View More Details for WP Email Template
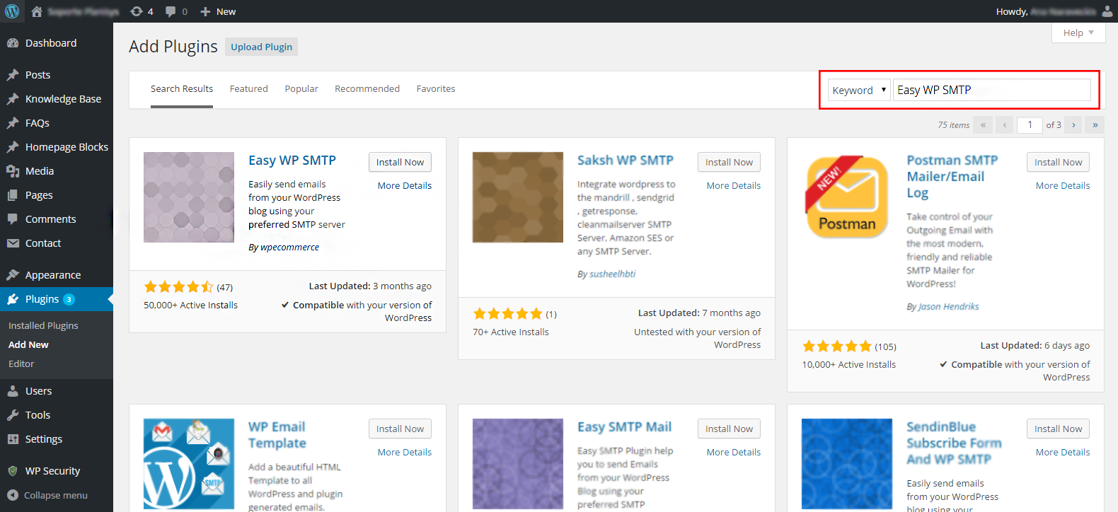The image size is (1118, 512). [x=405, y=453]
